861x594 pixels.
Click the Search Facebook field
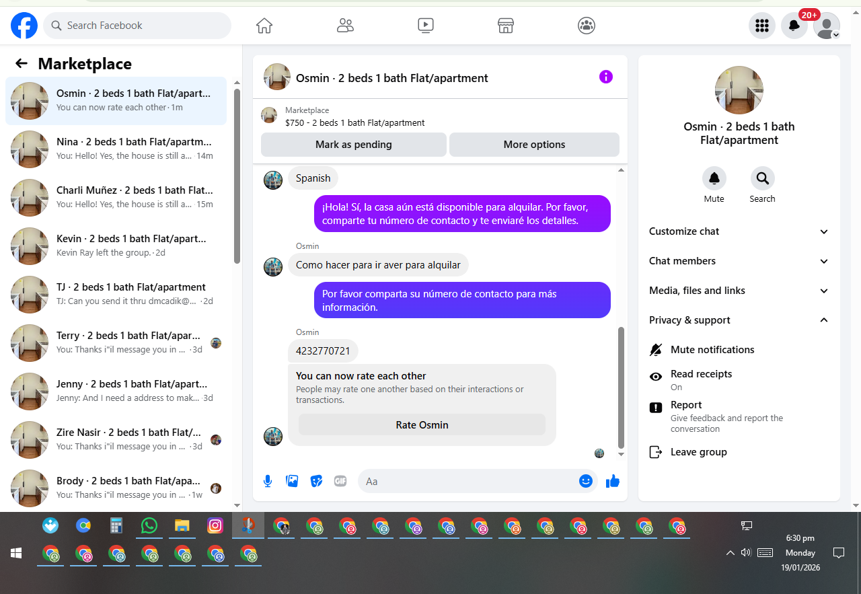pyautogui.click(x=137, y=26)
